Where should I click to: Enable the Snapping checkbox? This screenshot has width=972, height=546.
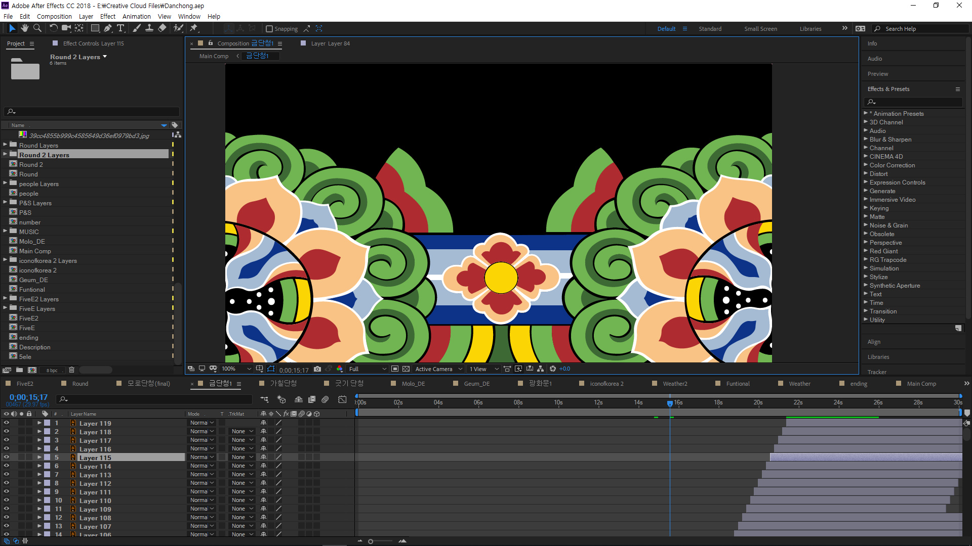coord(269,29)
